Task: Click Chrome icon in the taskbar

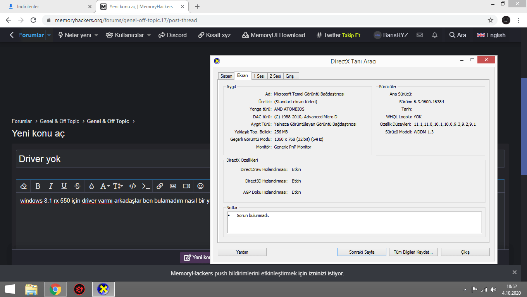Action: pyautogui.click(x=55, y=289)
